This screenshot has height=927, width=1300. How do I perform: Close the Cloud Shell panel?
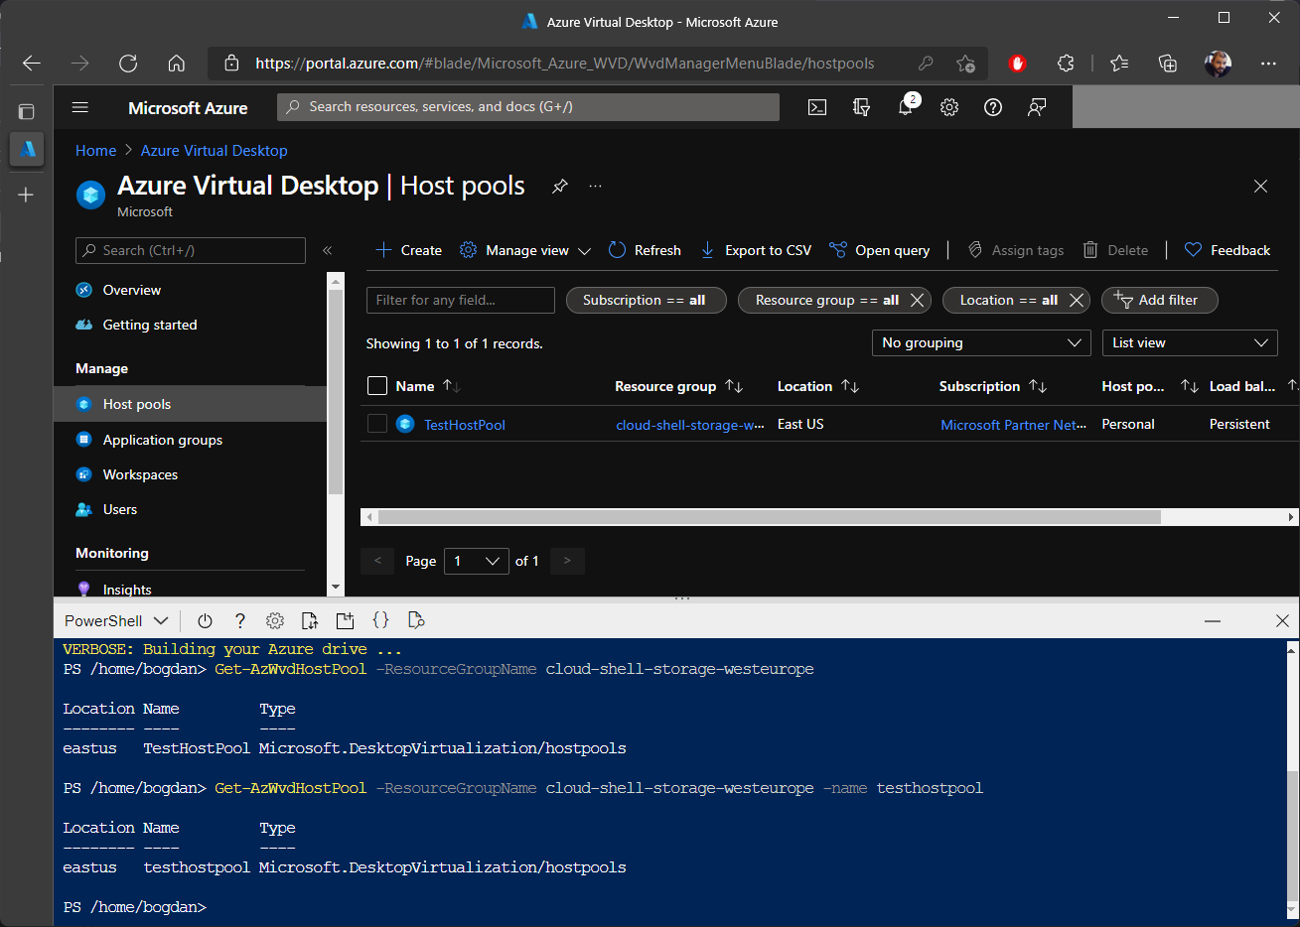tap(1282, 621)
